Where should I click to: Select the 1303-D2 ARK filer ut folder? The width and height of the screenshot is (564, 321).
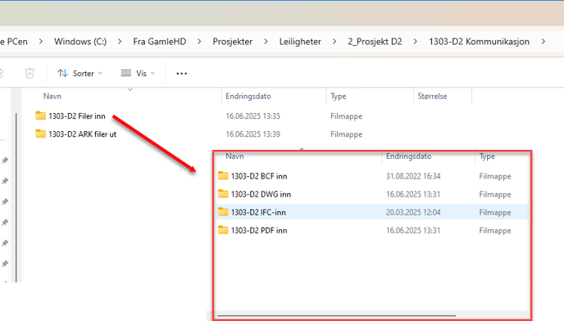click(76, 134)
